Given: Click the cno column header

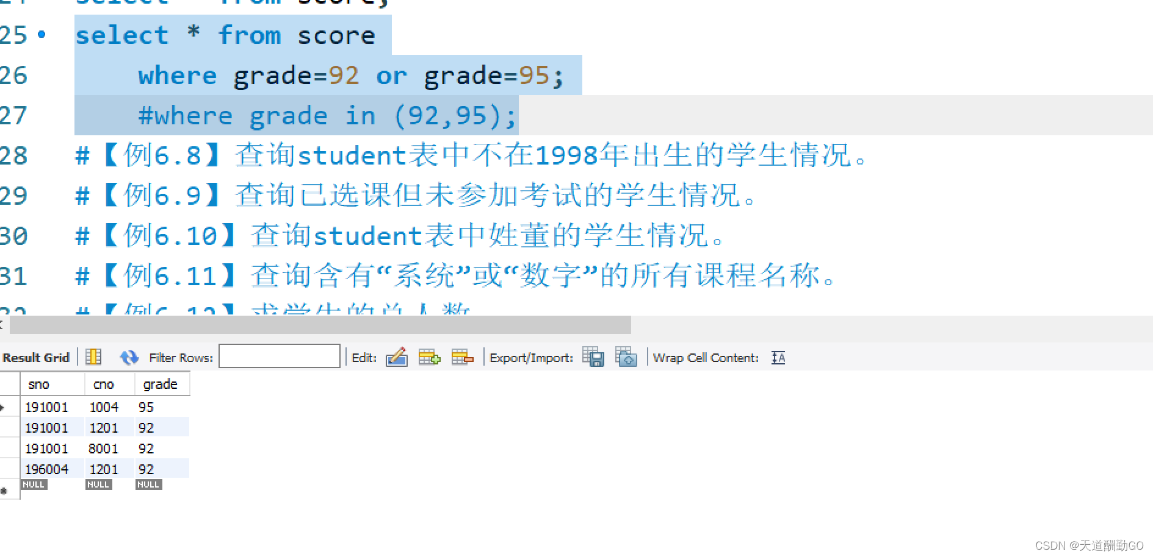Looking at the screenshot, I should click(x=110, y=385).
